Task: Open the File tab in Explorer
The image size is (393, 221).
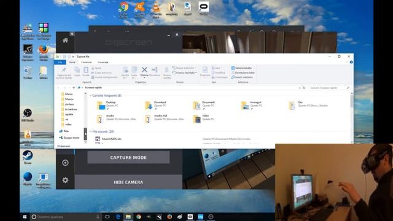Action: pos(60,62)
